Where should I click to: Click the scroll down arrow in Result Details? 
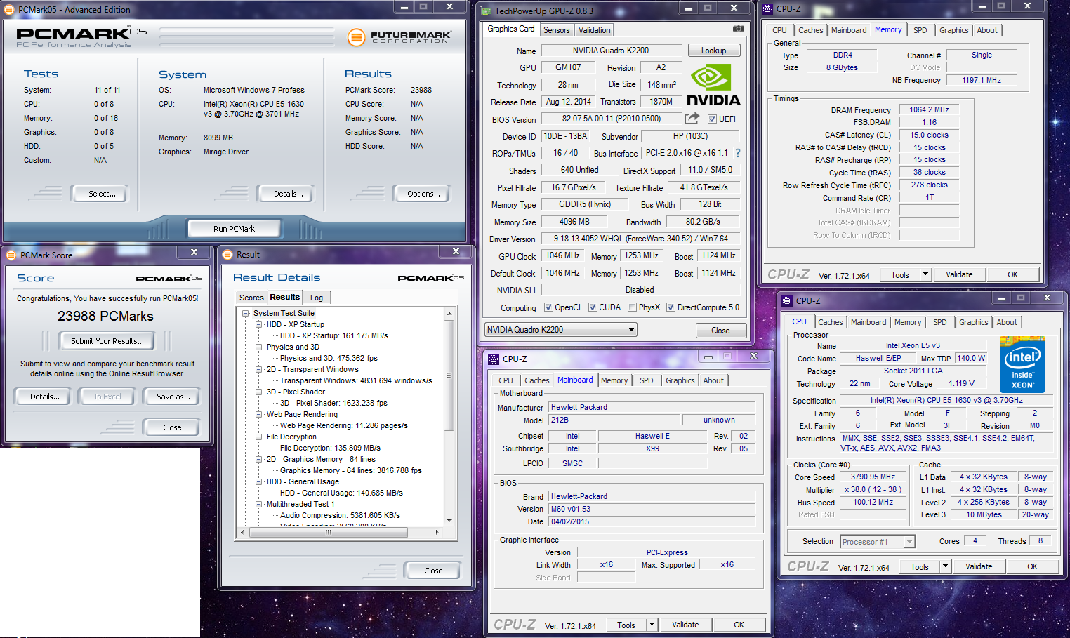tap(449, 520)
